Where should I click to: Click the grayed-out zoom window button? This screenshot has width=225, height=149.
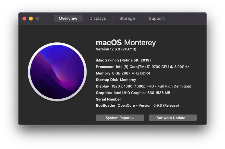click(x=37, y=19)
